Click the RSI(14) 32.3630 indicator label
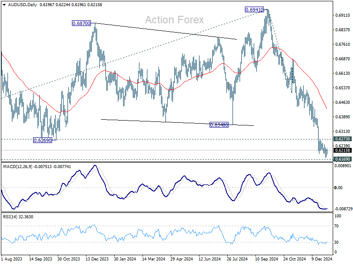 (x=18, y=217)
